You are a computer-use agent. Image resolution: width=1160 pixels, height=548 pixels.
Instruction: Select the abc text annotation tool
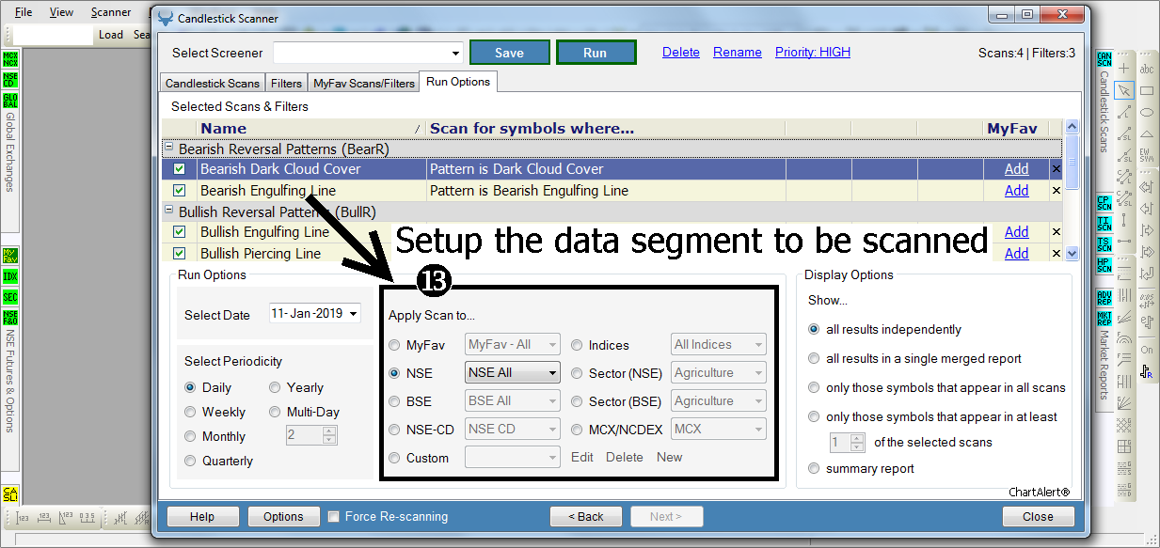tap(1147, 69)
